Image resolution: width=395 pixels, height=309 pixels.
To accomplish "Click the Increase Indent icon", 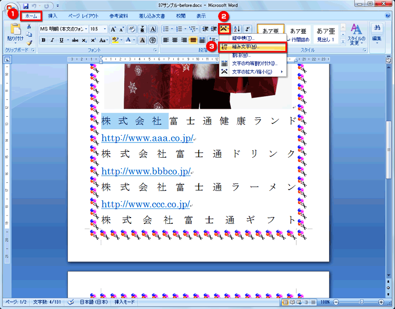I will pos(214,29).
